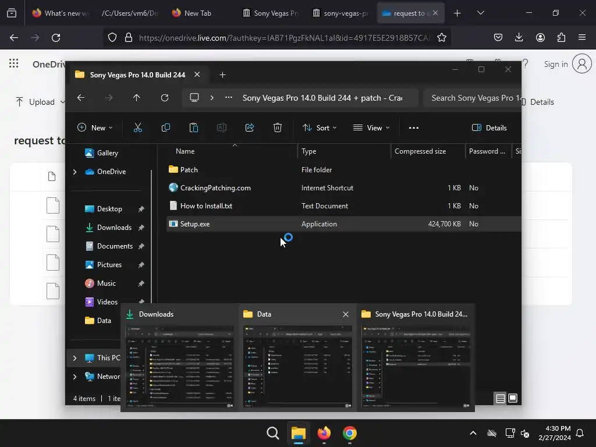
Task: Open Firefox account icon in toolbar
Action: pyautogui.click(x=540, y=37)
